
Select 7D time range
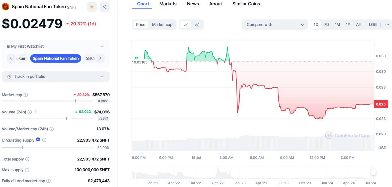tap(326, 25)
